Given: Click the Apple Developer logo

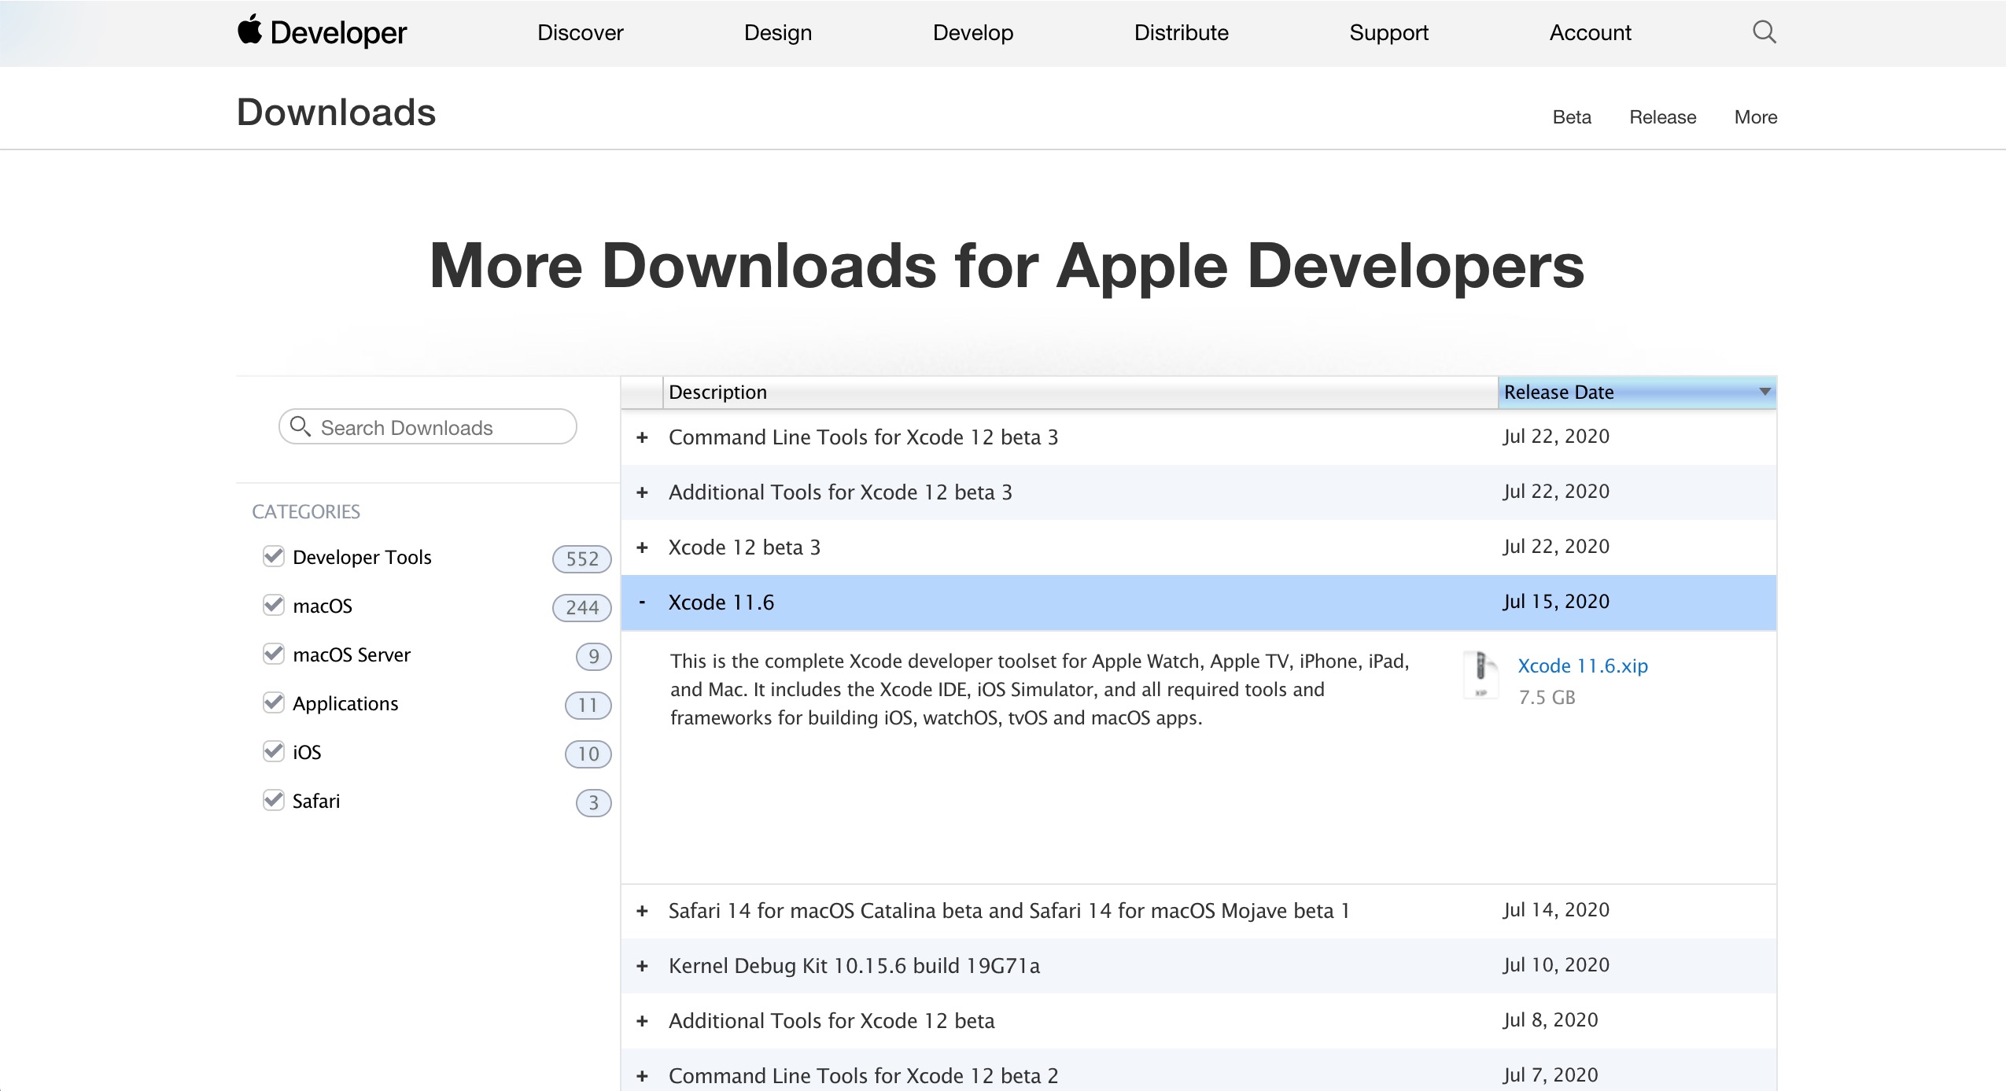Looking at the screenshot, I should click(x=322, y=32).
